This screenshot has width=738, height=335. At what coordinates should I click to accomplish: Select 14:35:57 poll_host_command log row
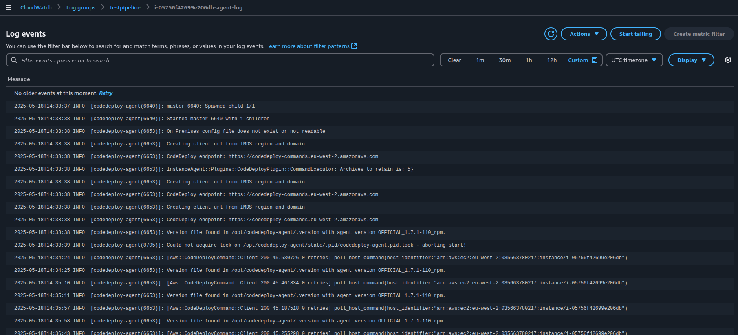click(370, 308)
